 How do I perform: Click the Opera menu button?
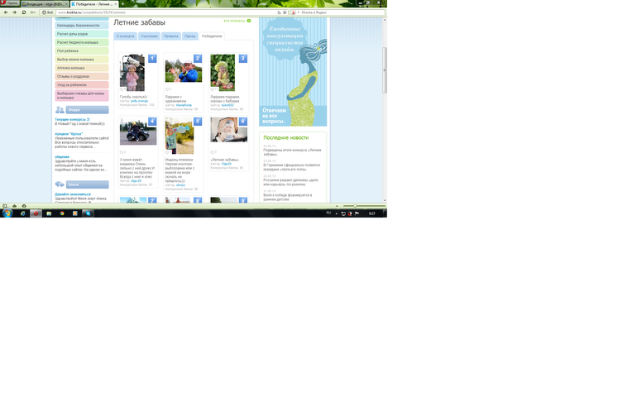click(10, 2)
